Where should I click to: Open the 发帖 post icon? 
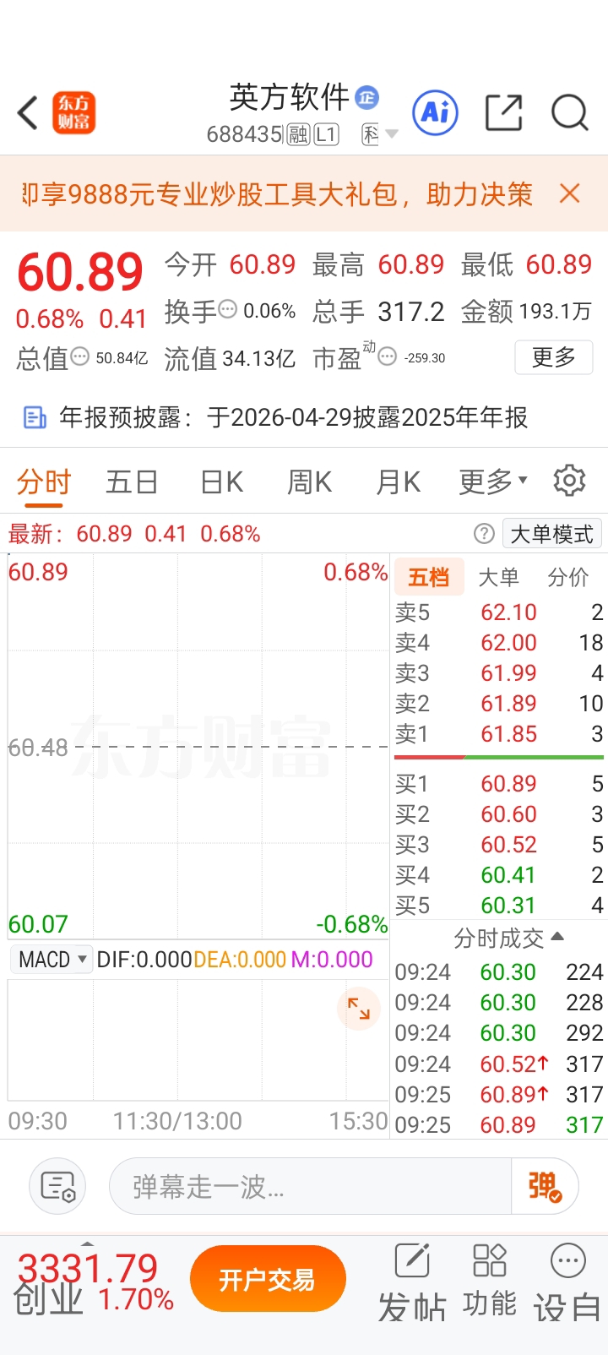[x=412, y=1282]
